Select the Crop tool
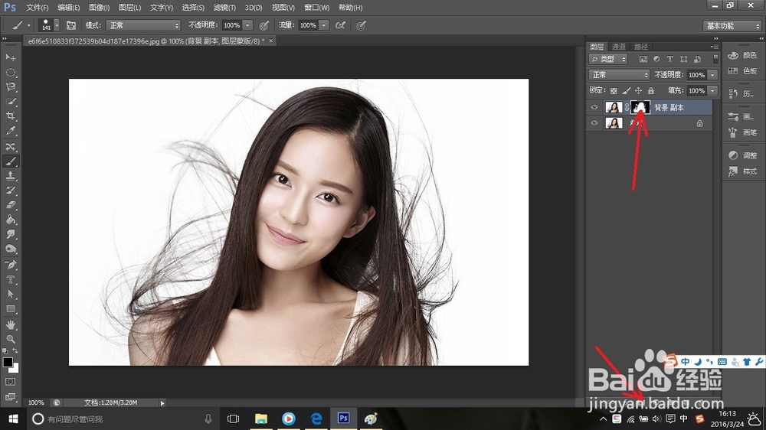Image resolution: width=766 pixels, height=430 pixels. 10,116
